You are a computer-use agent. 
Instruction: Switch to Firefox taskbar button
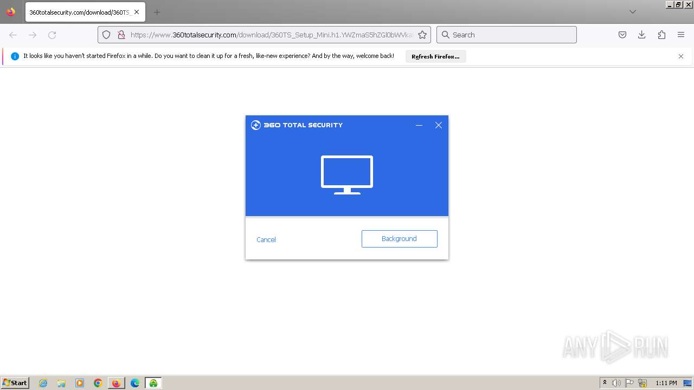click(x=117, y=383)
